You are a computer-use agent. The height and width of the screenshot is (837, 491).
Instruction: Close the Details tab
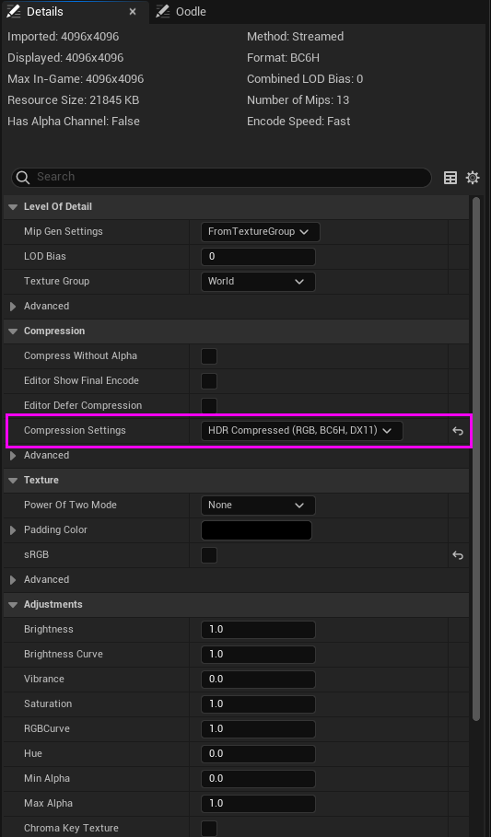tap(133, 11)
